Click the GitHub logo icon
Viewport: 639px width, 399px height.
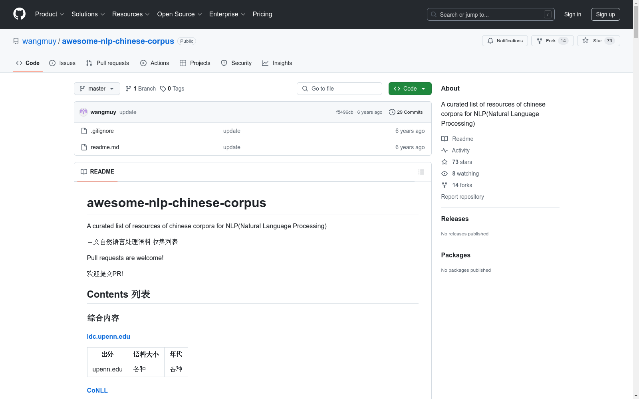pos(19,14)
